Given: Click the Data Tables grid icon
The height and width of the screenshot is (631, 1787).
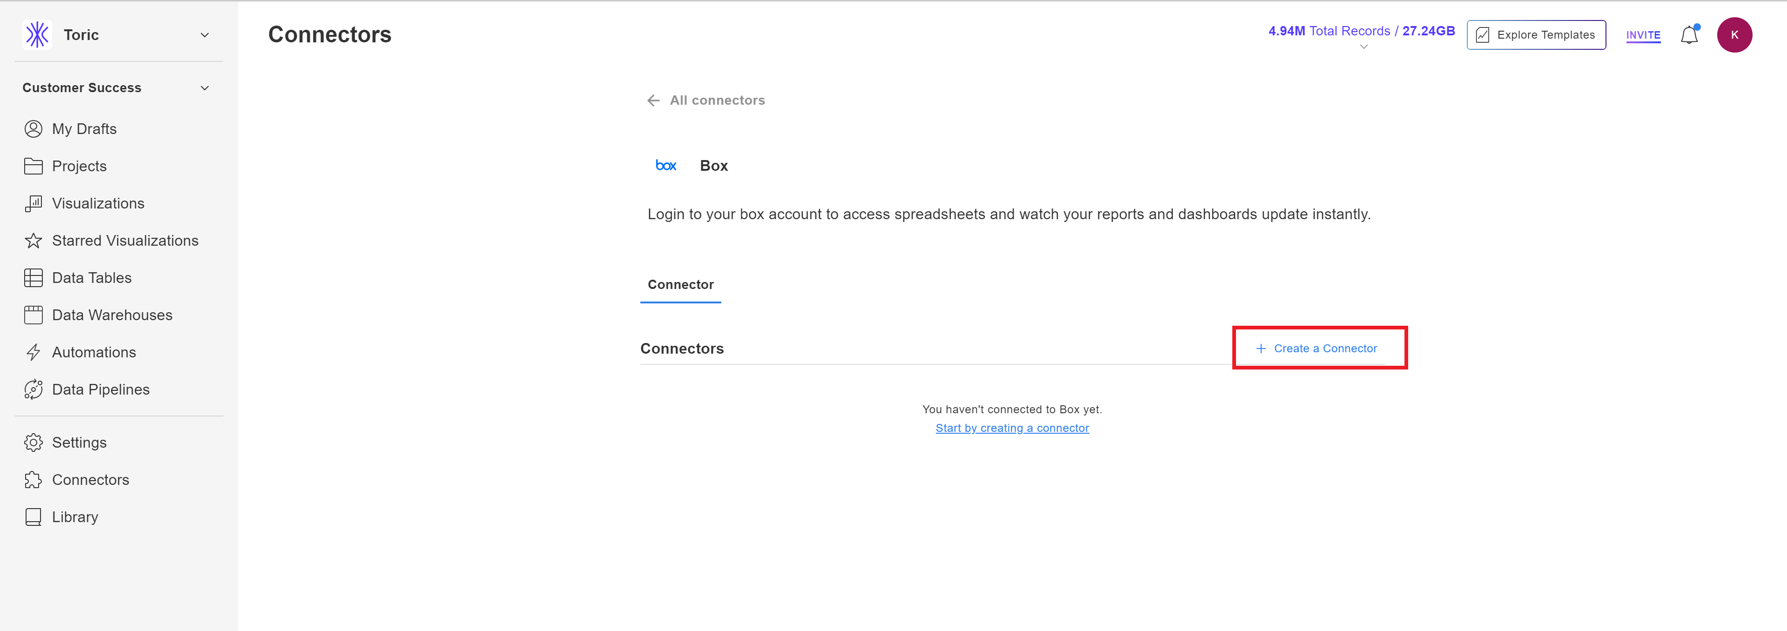Looking at the screenshot, I should pyautogui.click(x=34, y=278).
